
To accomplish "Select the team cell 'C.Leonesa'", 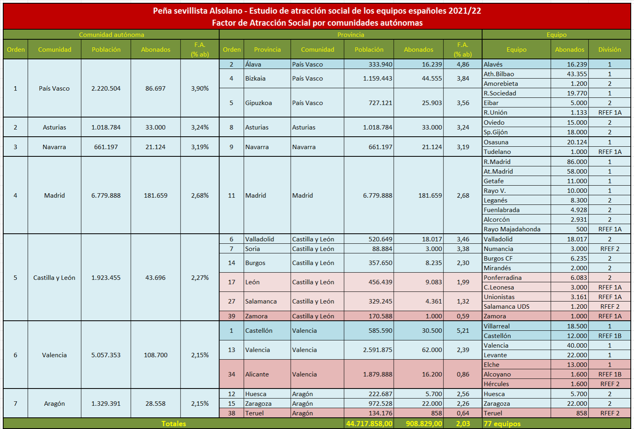I will coord(517,287).
